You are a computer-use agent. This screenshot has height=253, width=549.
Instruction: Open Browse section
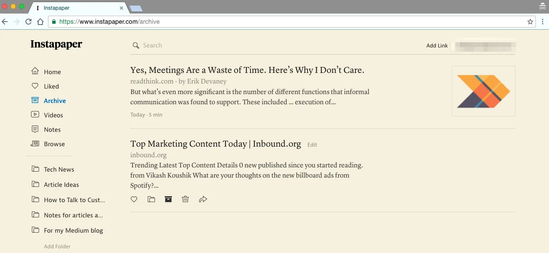point(54,144)
